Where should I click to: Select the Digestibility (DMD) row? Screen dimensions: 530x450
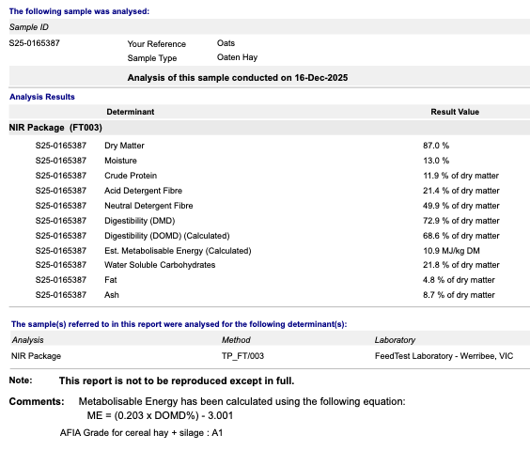269,221
